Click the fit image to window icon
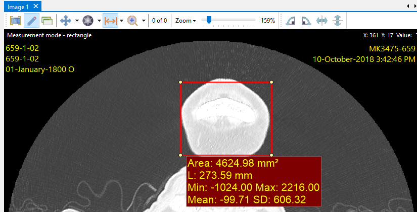This screenshot has width=417, height=212. point(16,21)
